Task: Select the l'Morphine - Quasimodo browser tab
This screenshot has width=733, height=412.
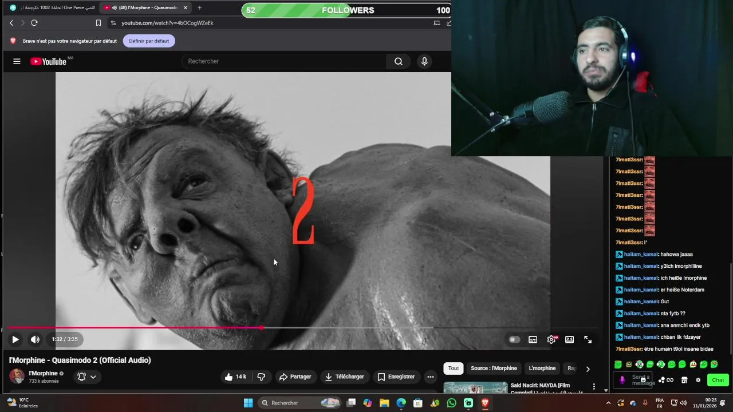Action: pos(146,8)
